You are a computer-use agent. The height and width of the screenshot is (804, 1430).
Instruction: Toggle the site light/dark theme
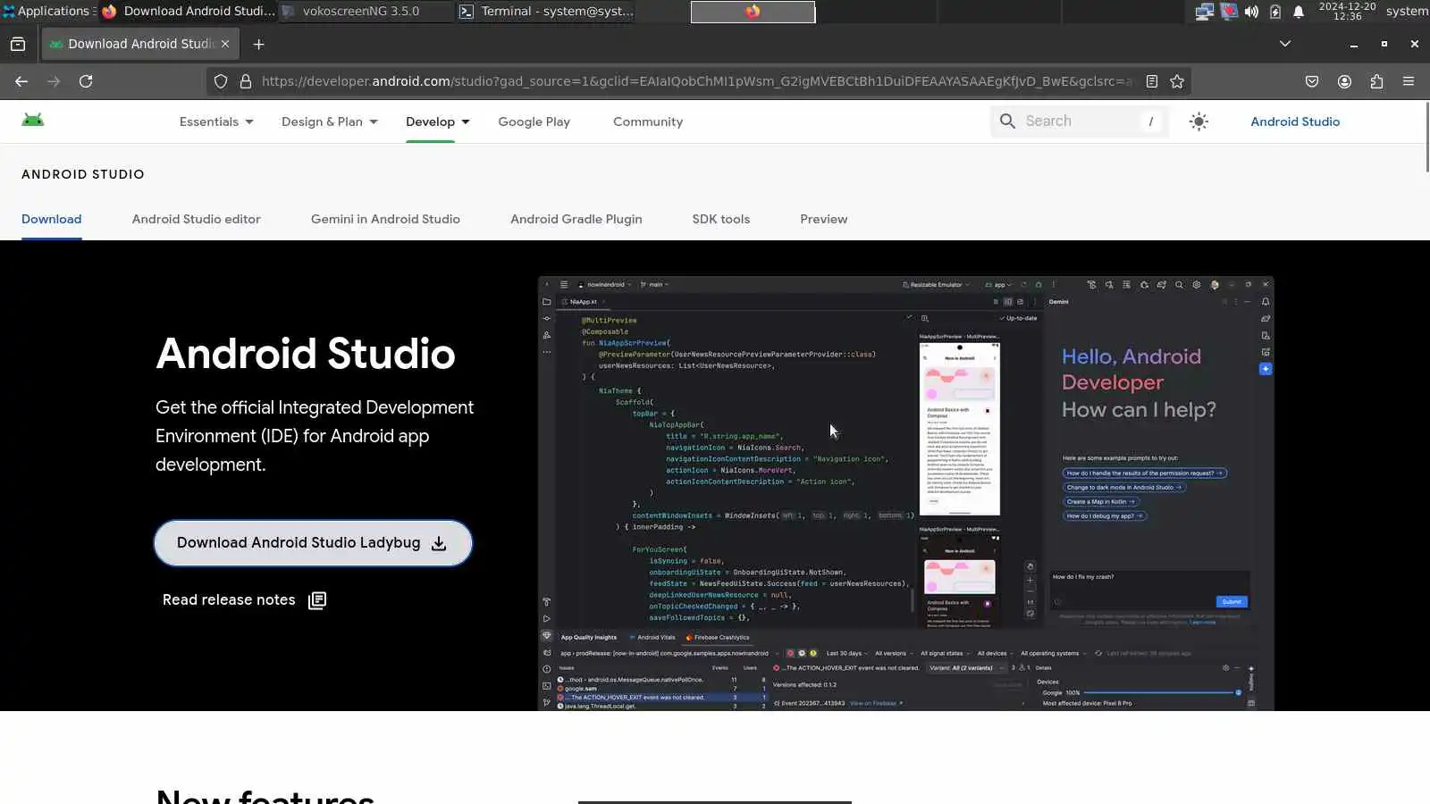pyautogui.click(x=1199, y=121)
